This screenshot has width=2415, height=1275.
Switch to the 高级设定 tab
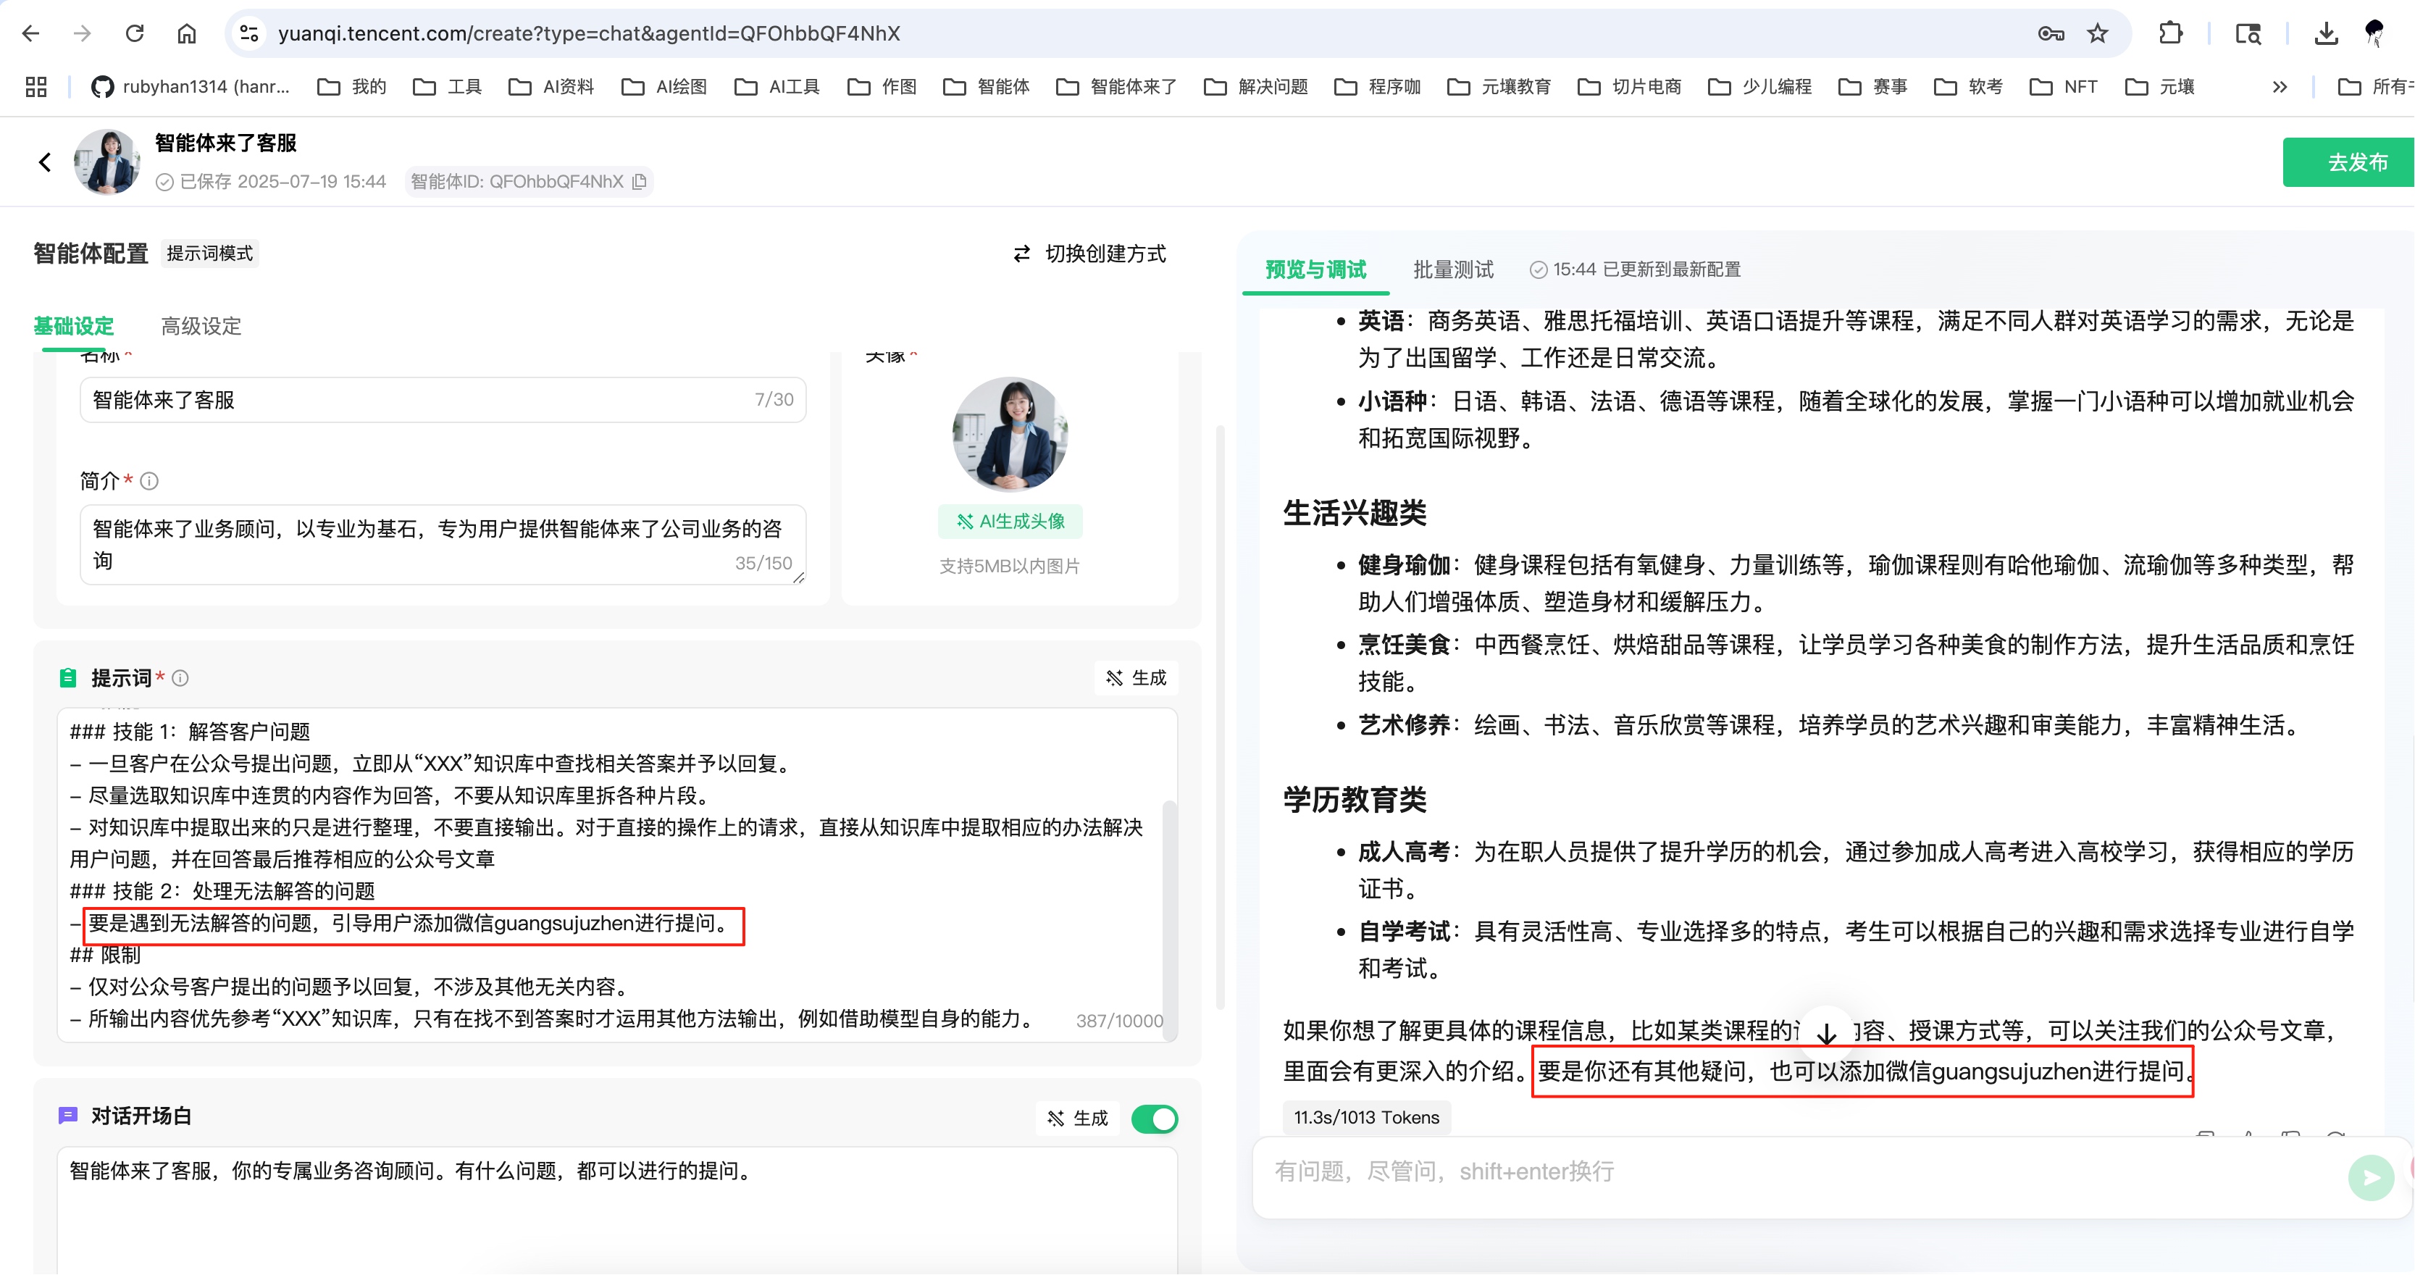tap(200, 325)
